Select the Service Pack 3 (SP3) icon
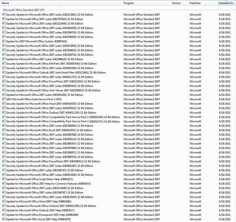The height and width of the screenshot is (222, 236). pyautogui.click(x=4, y=99)
